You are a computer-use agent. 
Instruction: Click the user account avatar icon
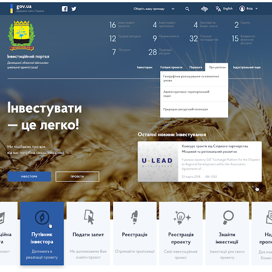coord(242,8)
